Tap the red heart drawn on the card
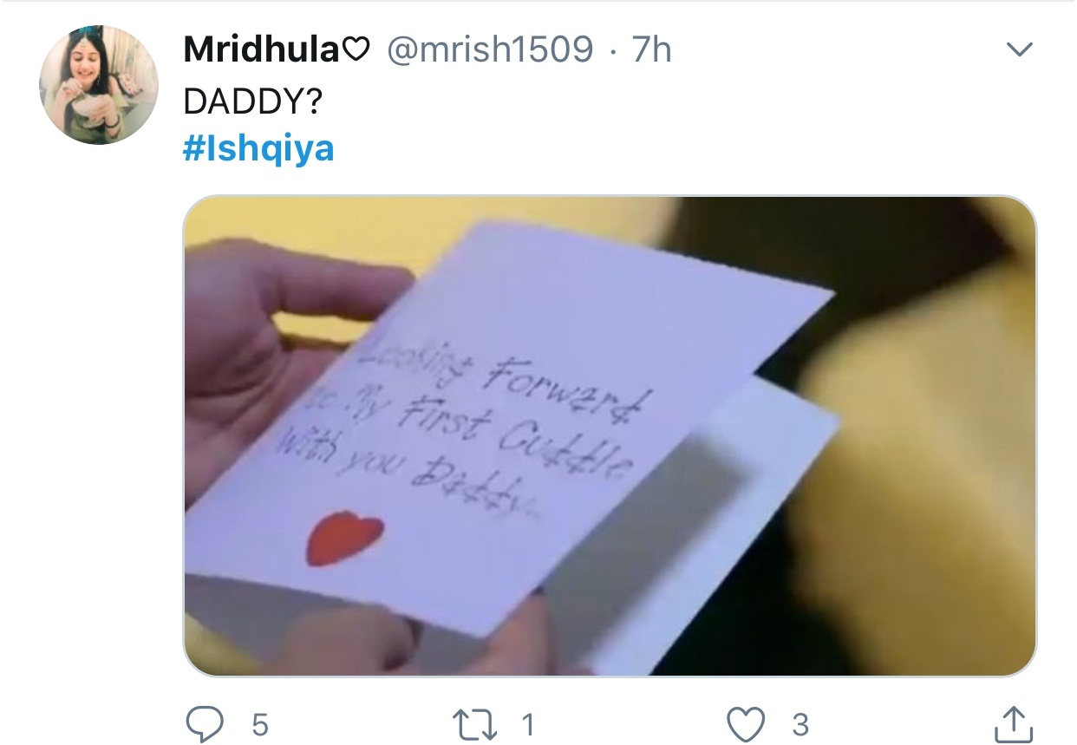Viewport: 1077px width, 745px height. coord(346,538)
